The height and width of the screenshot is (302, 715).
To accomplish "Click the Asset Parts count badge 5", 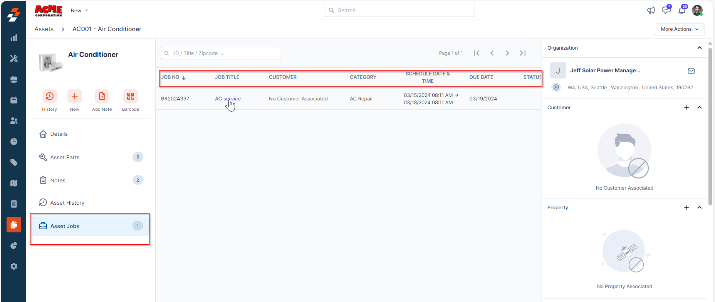I will coord(138,157).
